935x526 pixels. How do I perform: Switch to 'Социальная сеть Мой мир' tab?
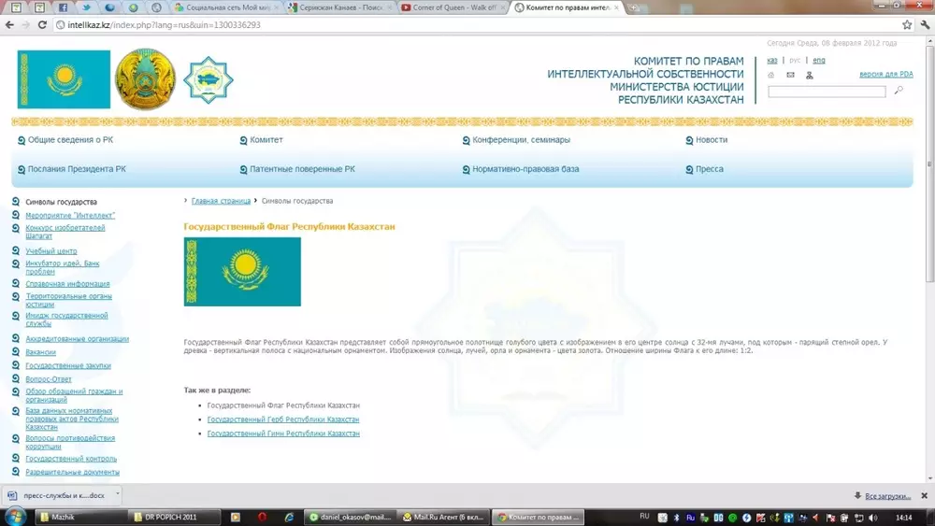[x=226, y=7]
